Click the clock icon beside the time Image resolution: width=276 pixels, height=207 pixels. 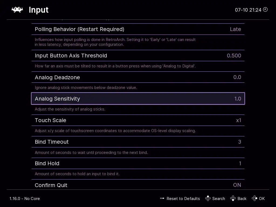[265, 9]
